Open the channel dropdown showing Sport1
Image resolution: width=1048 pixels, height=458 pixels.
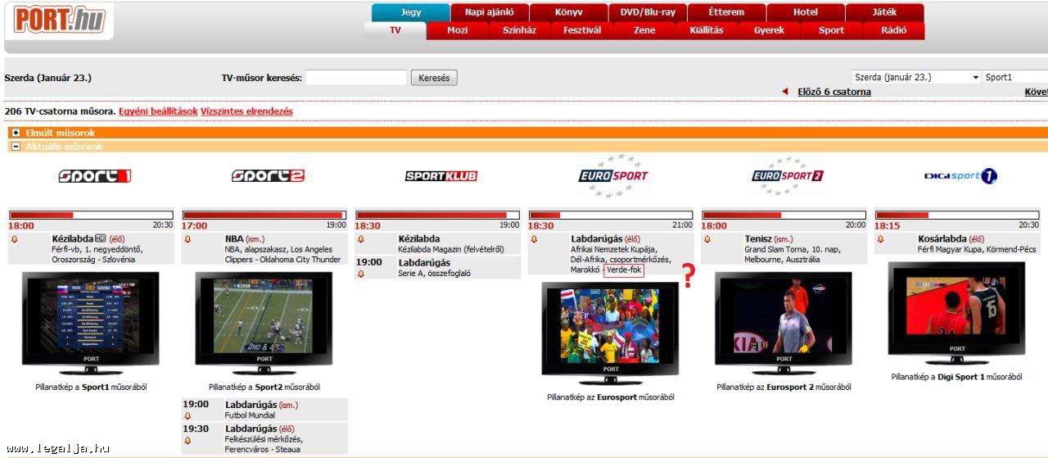coord(1015,77)
